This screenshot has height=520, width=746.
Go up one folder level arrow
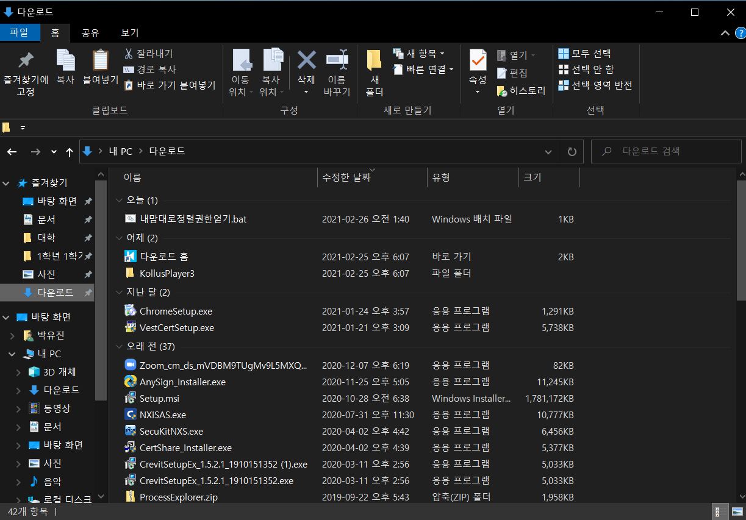(69, 152)
